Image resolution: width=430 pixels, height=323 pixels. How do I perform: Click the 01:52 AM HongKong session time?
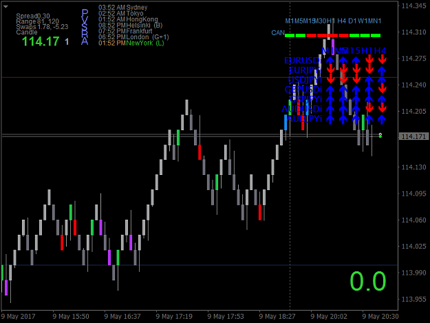[128, 19]
